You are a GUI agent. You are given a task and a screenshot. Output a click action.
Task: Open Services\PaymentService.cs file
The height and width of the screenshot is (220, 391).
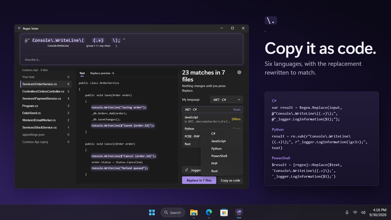point(46,99)
